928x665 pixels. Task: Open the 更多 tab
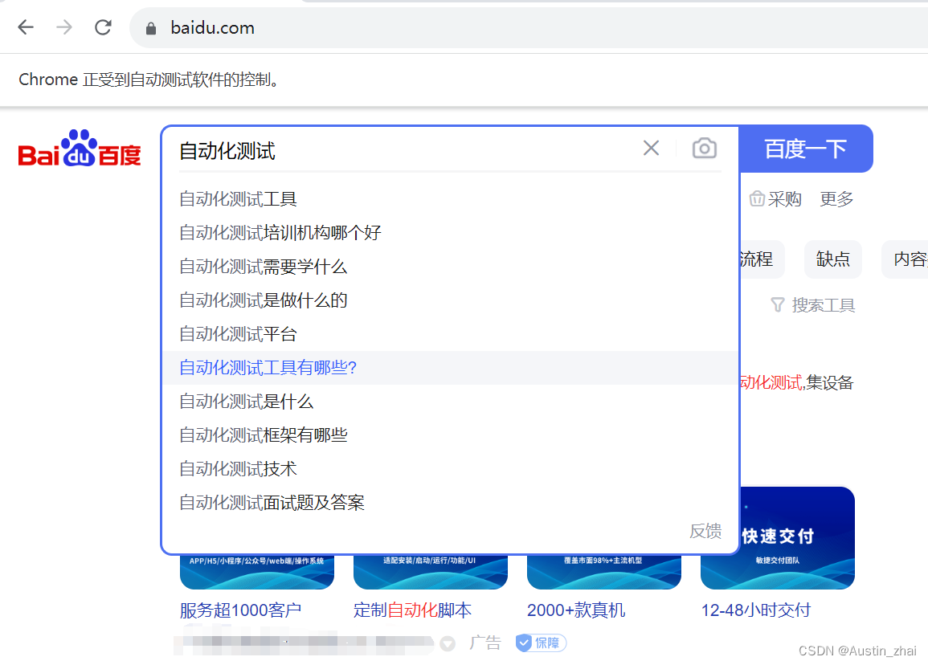tap(836, 199)
